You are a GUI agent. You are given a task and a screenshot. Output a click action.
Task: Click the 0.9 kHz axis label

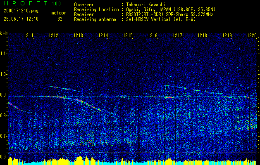(3, 95)
